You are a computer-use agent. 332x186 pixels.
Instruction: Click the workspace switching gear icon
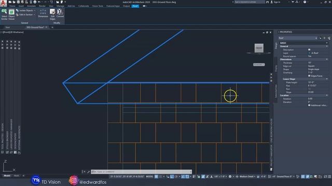click(230, 177)
